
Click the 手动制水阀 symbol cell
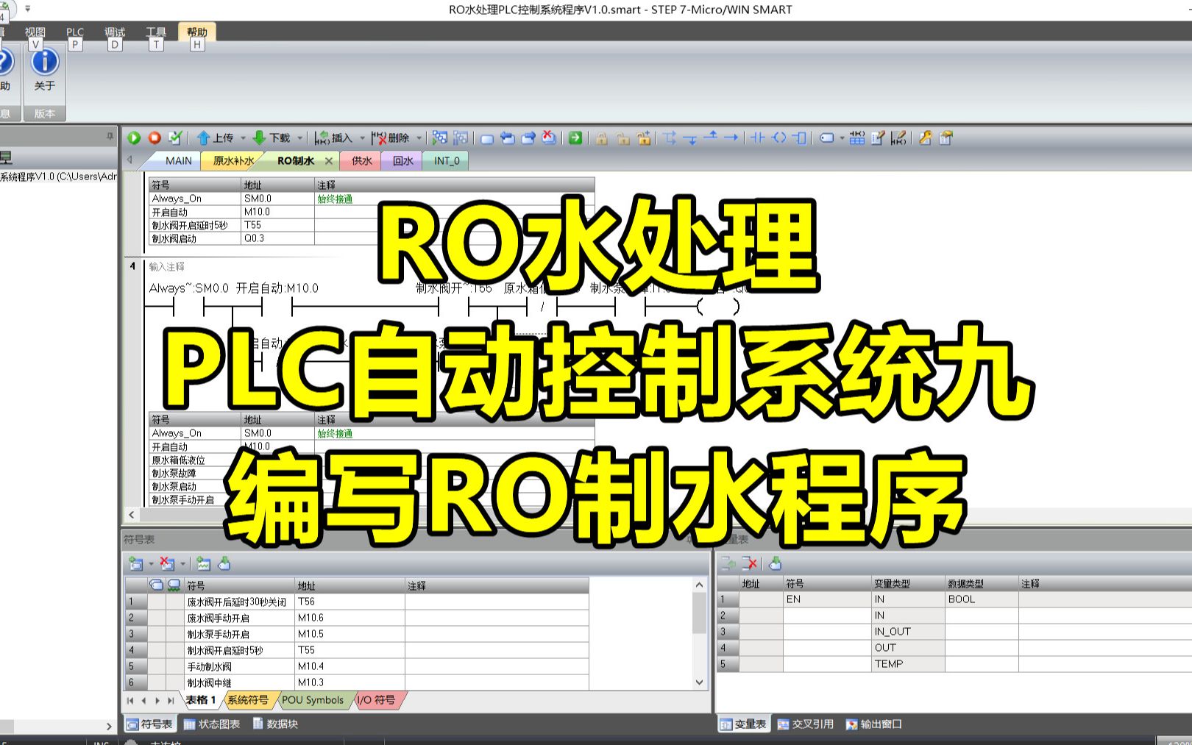[x=239, y=666]
